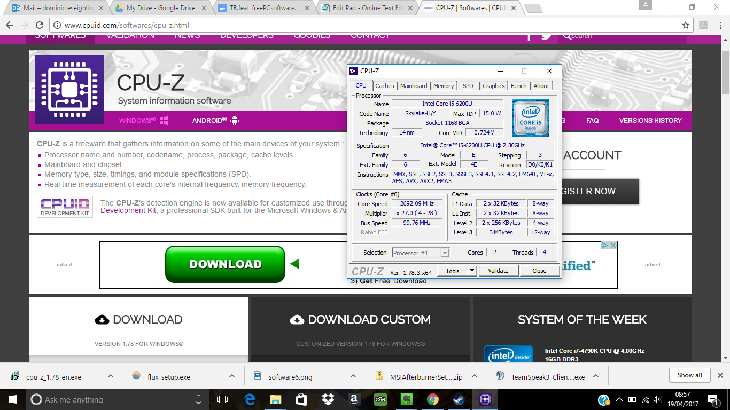Click the CPU-Z taskbar icon
This screenshot has height=410, width=730.
point(485,399)
